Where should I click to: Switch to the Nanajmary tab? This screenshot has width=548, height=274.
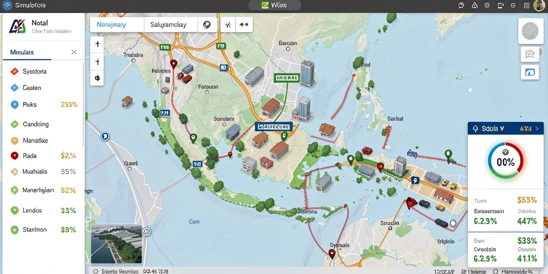coord(117,25)
